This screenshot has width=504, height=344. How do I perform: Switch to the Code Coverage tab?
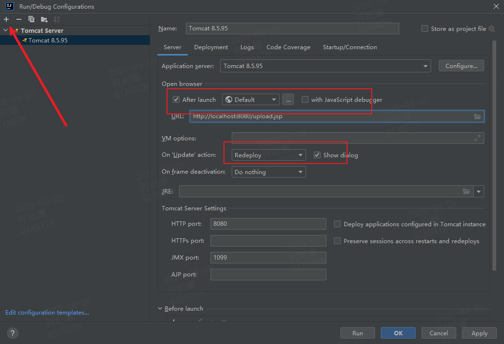[x=288, y=47]
